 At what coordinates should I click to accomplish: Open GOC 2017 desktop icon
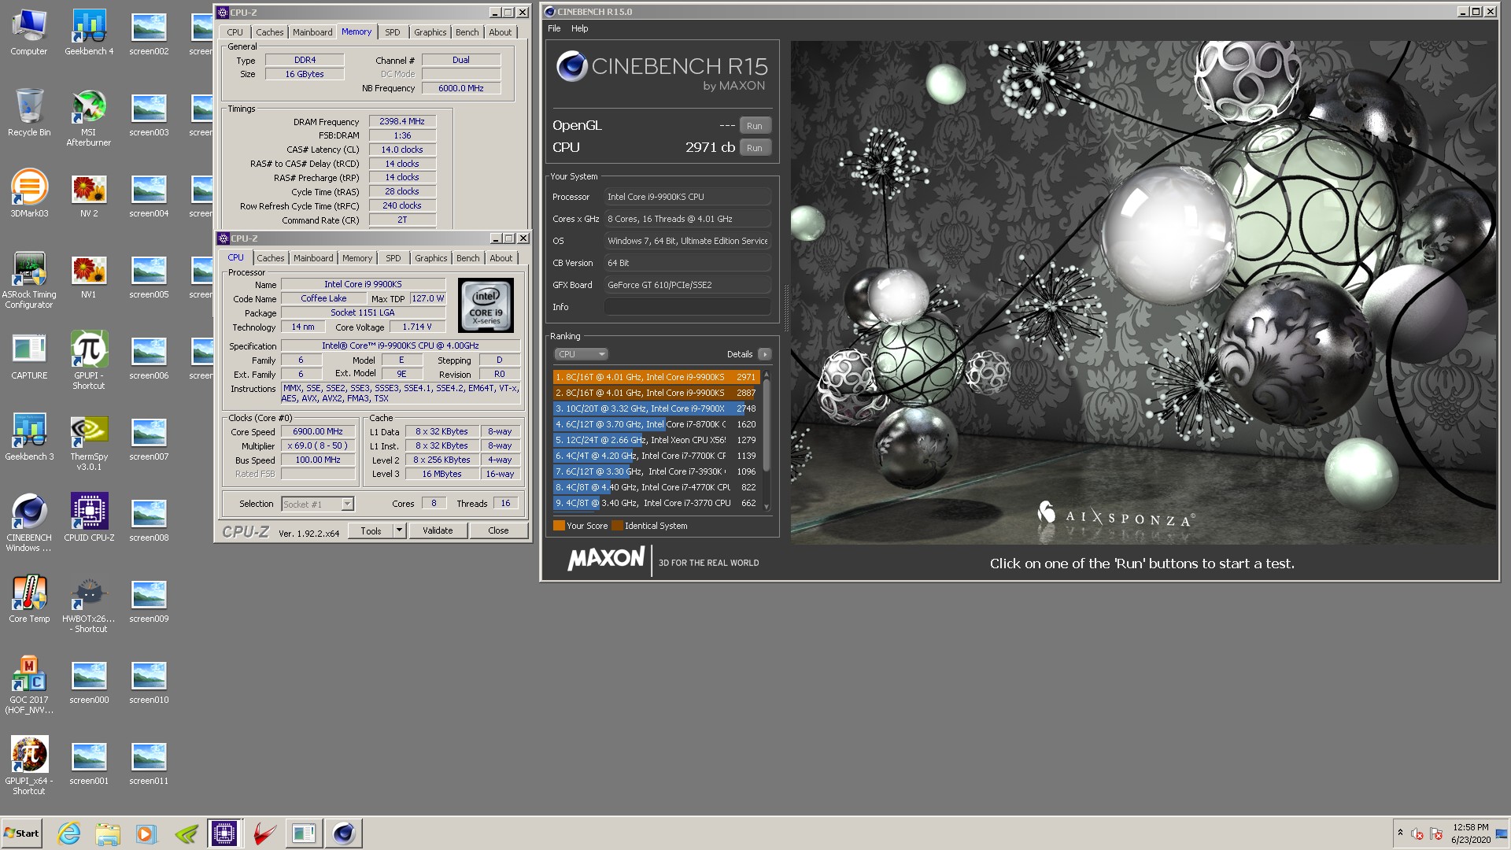(29, 686)
